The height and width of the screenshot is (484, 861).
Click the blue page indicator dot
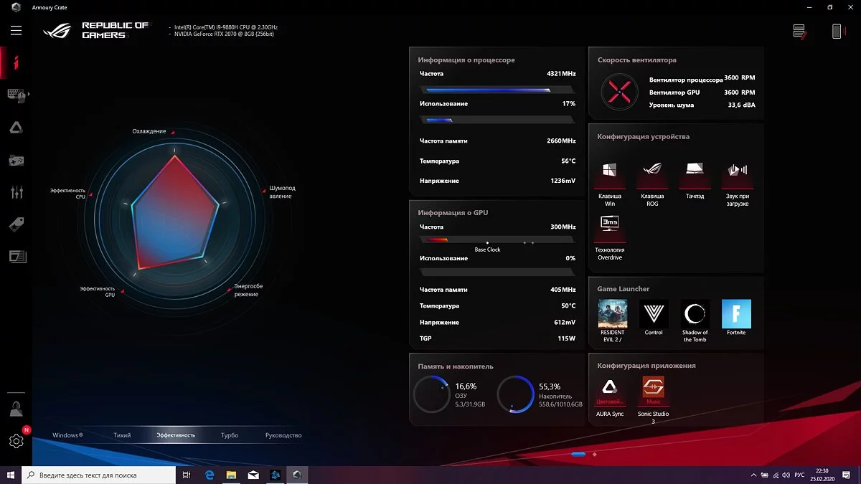click(x=579, y=454)
